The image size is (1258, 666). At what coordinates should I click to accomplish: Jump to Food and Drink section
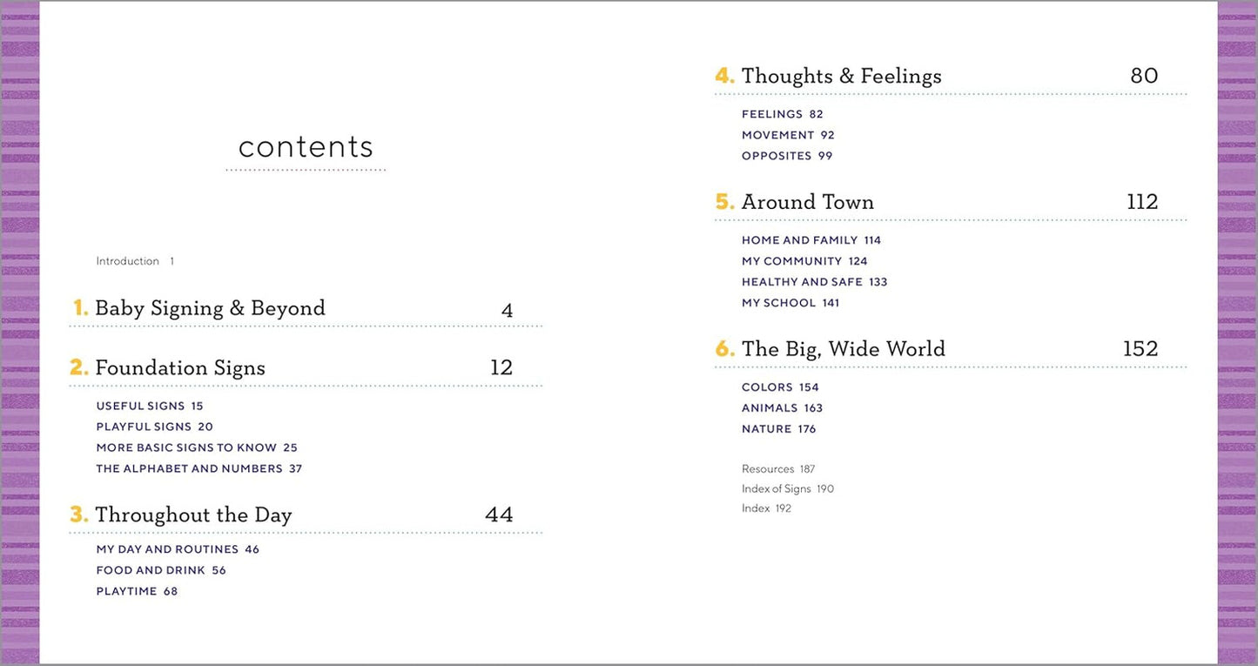pyautogui.click(x=151, y=570)
